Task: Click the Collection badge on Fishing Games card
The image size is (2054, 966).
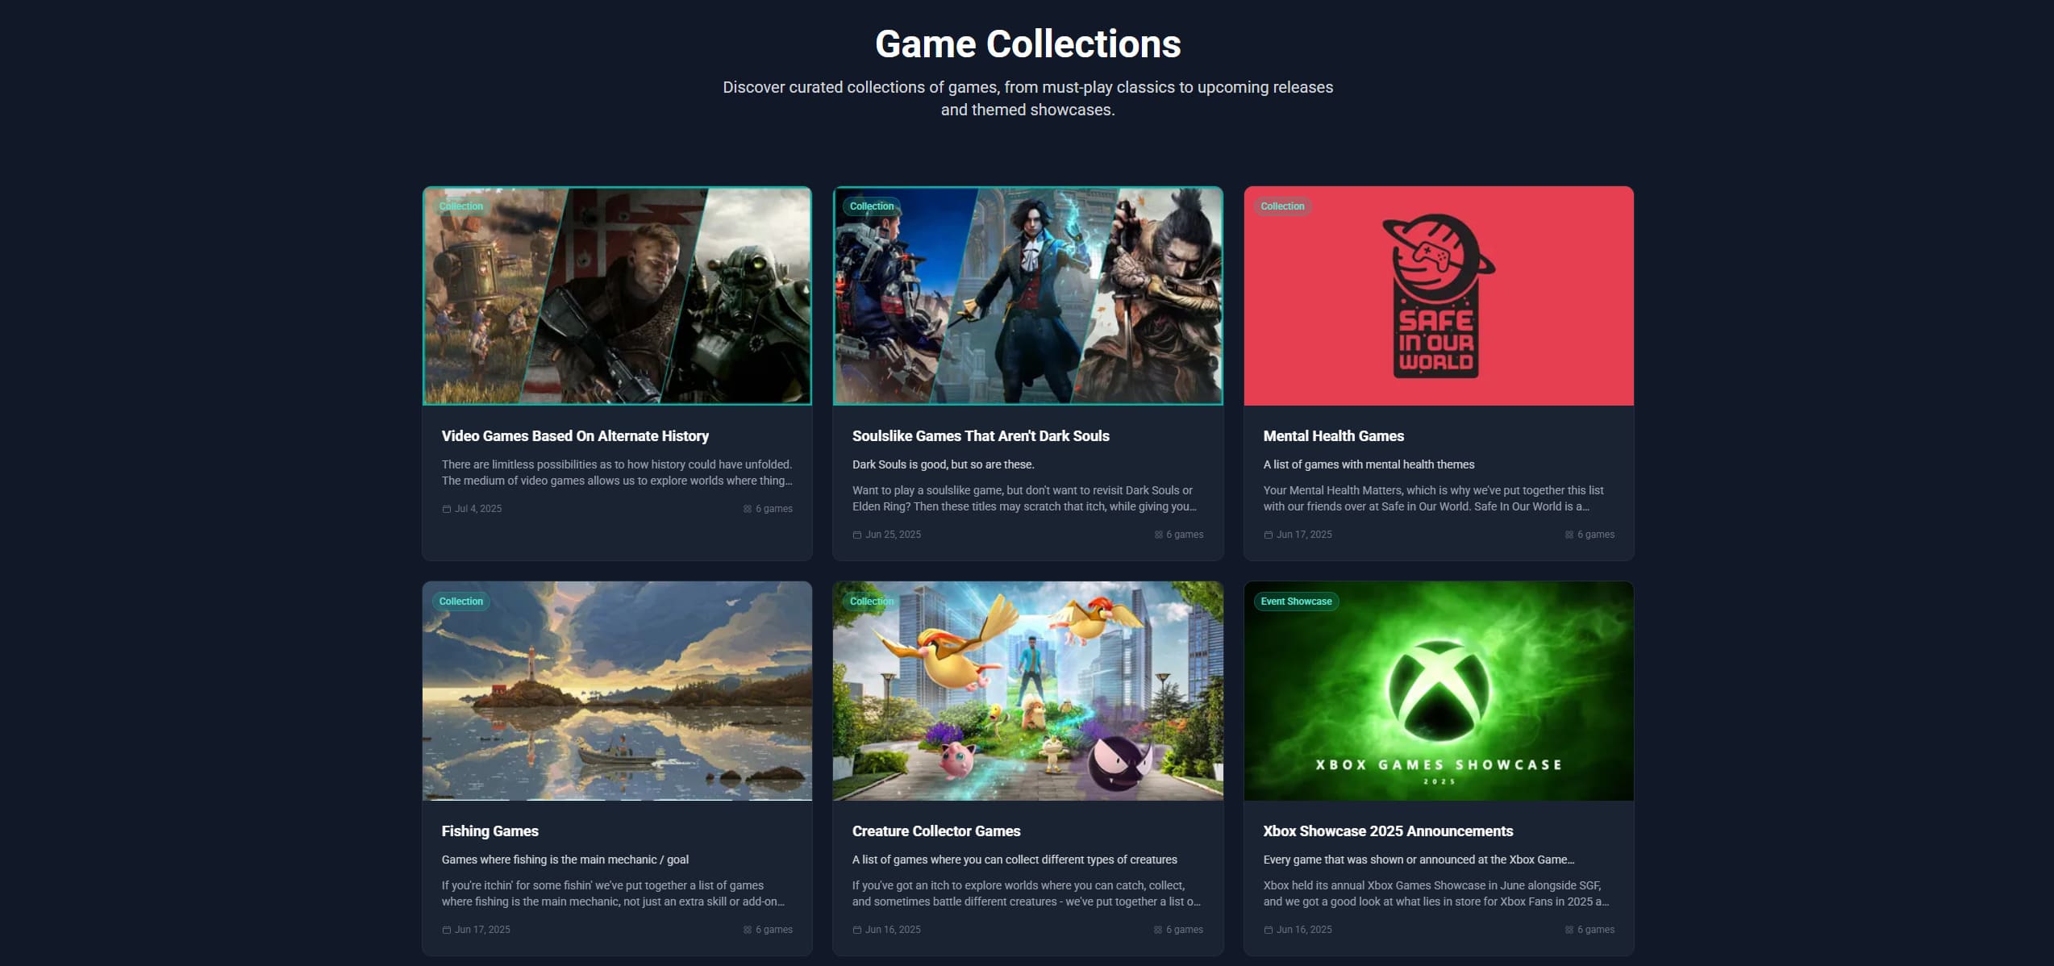Action: click(460, 602)
